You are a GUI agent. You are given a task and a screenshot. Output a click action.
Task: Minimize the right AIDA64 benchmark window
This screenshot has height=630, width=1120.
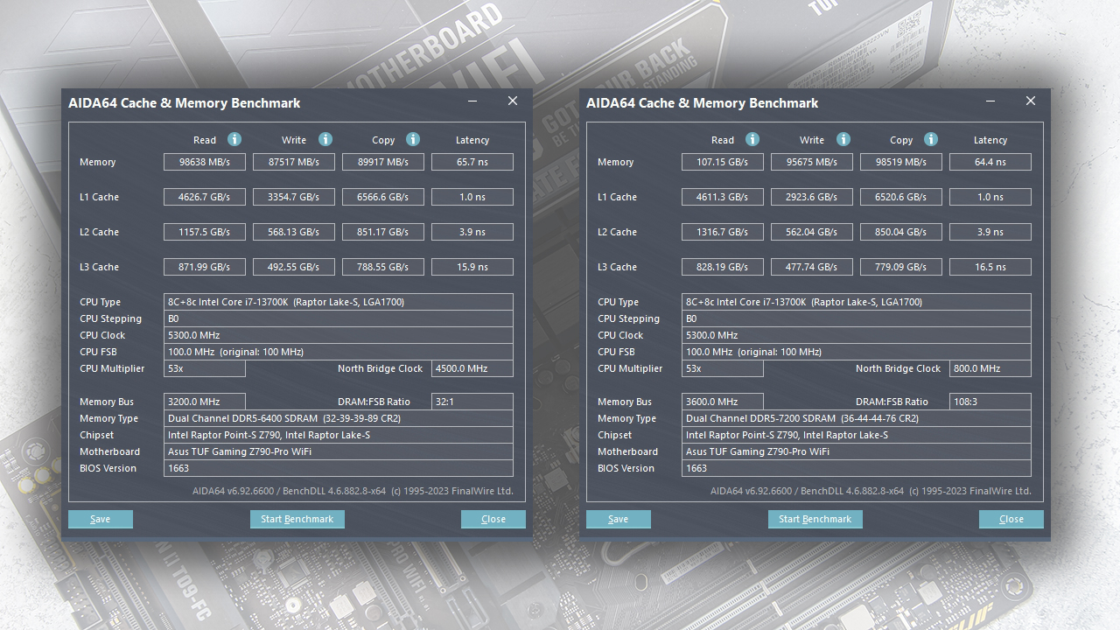(x=990, y=101)
